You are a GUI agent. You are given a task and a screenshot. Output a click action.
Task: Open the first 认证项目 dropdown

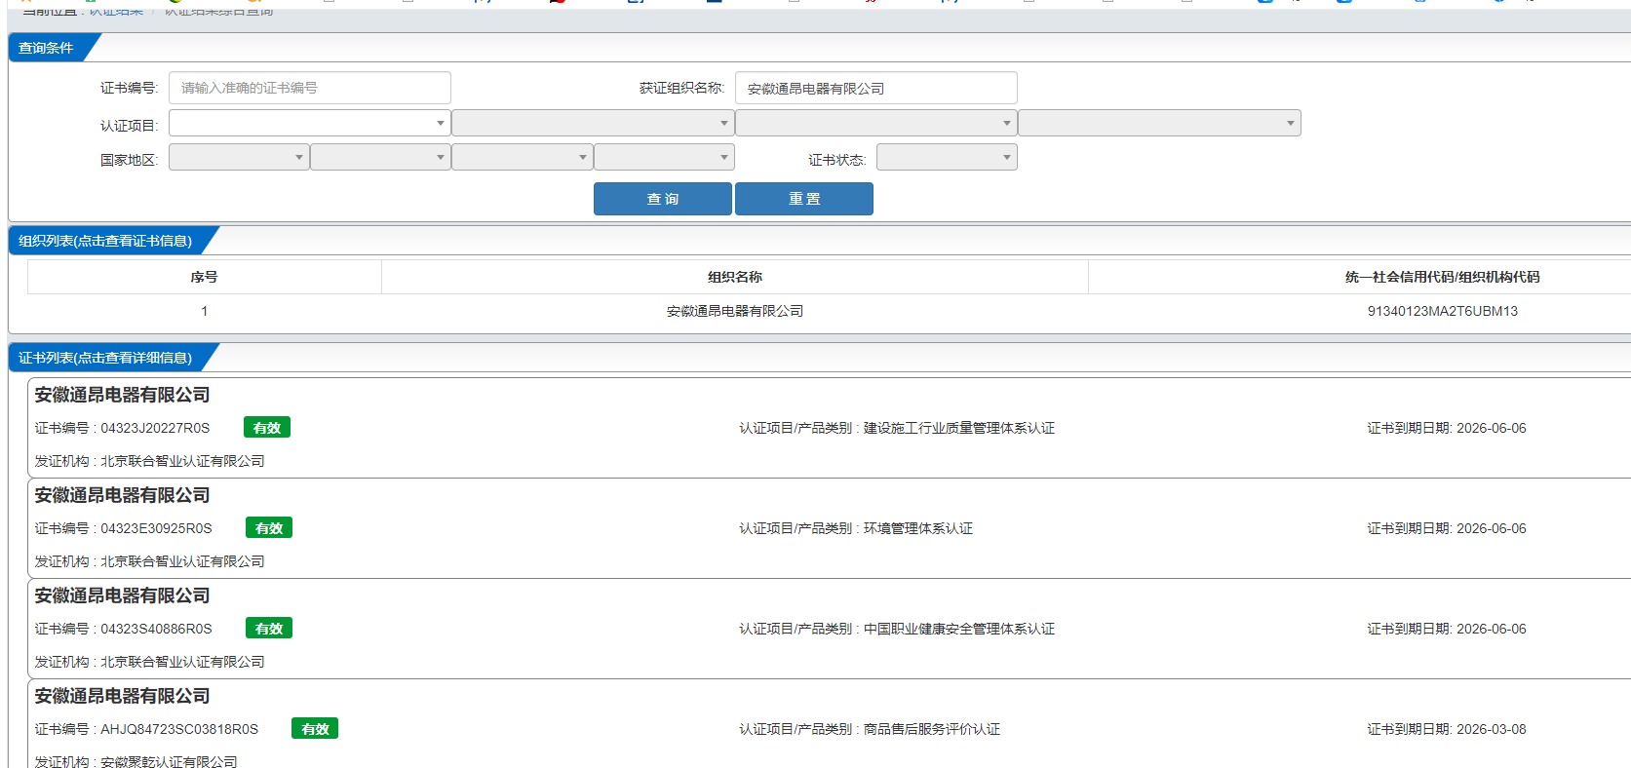pos(309,123)
